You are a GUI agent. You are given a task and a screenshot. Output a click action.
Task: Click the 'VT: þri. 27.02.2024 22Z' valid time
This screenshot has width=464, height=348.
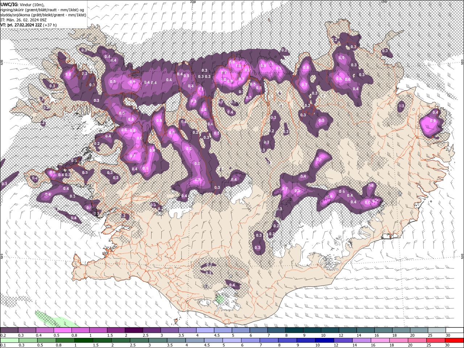pos(21,25)
